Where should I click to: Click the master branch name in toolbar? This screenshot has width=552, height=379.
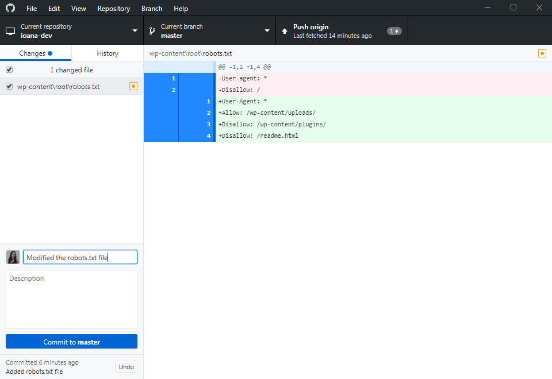pos(171,36)
